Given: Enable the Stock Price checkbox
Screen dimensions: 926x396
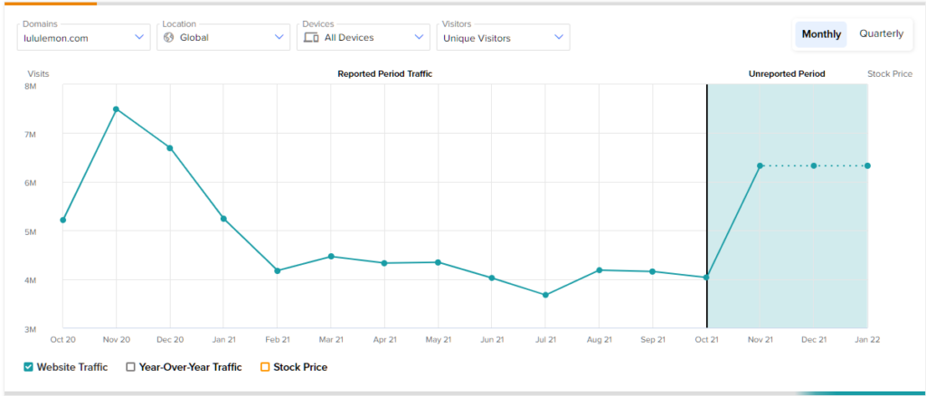Looking at the screenshot, I should (x=265, y=367).
